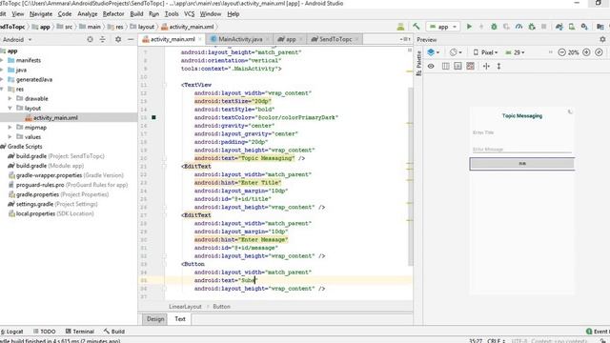Expand the mipmap folder
The image size is (610, 343).
click(10, 127)
